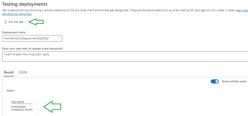This screenshot has height=116, width=248.
Task: Click the "Intent" section label
Action: point(10,91)
